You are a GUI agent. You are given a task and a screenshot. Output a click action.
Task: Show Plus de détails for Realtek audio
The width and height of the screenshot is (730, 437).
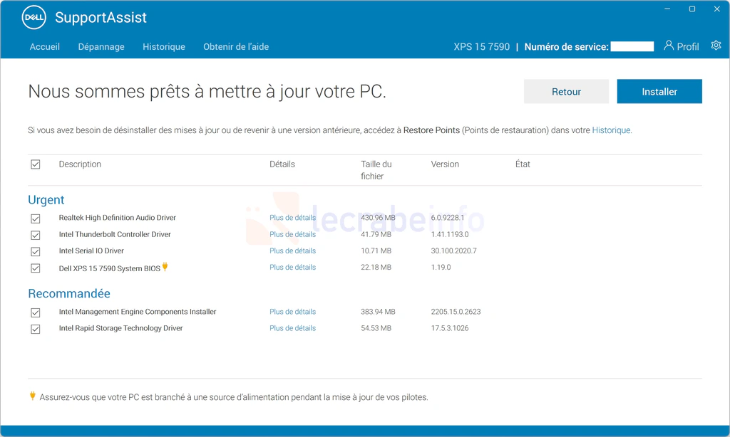(292, 218)
